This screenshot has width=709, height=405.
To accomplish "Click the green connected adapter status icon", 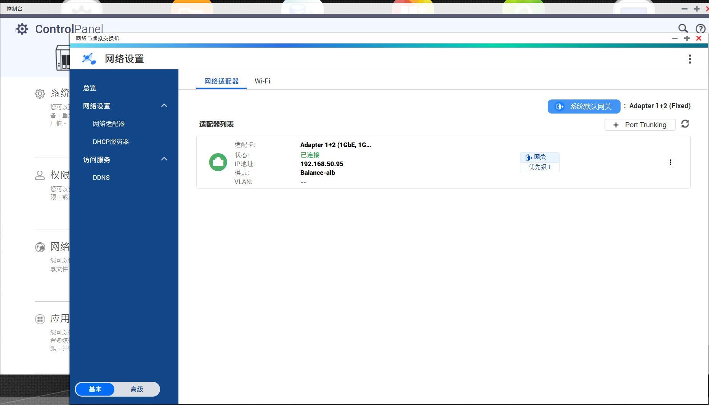I will coord(218,162).
